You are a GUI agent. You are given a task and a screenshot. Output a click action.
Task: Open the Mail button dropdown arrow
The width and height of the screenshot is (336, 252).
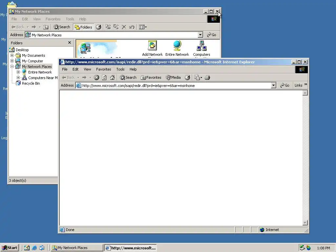(201, 77)
